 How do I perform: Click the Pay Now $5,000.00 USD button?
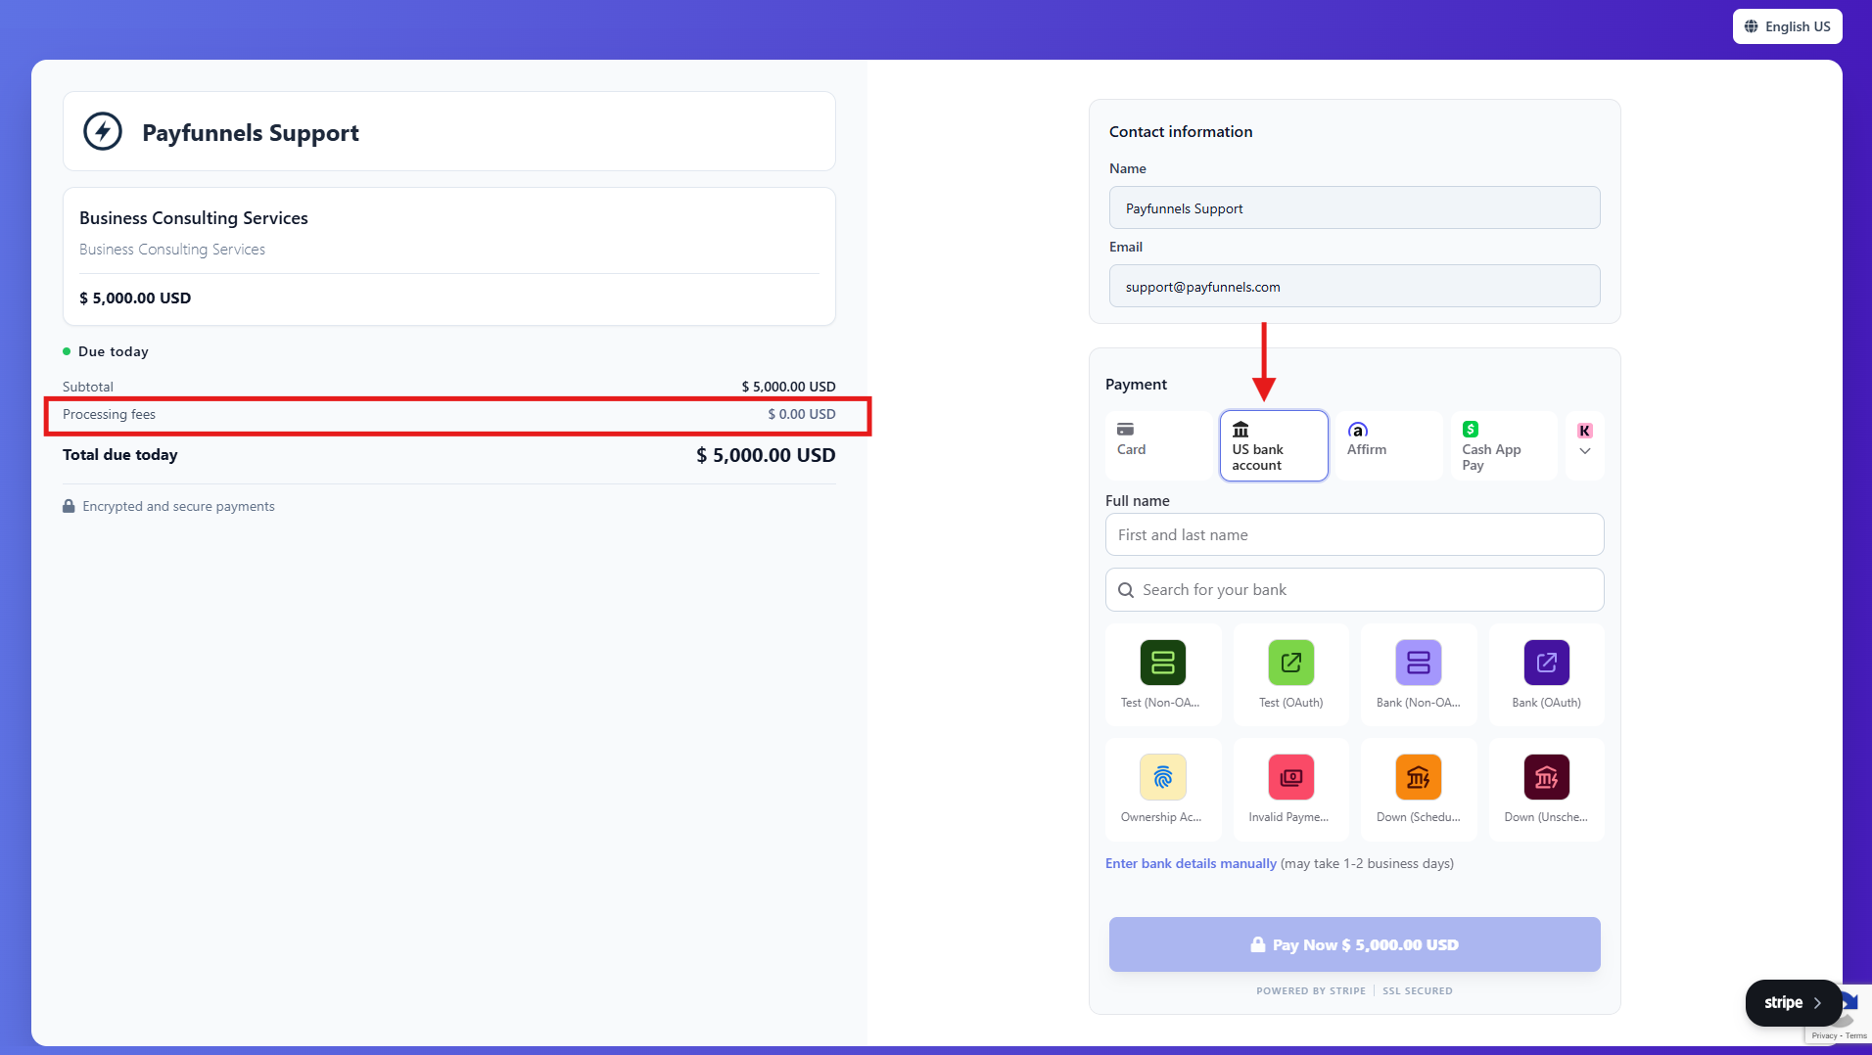coord(1354,944)
